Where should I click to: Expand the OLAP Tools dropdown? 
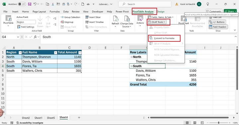[x=157, y=22]
